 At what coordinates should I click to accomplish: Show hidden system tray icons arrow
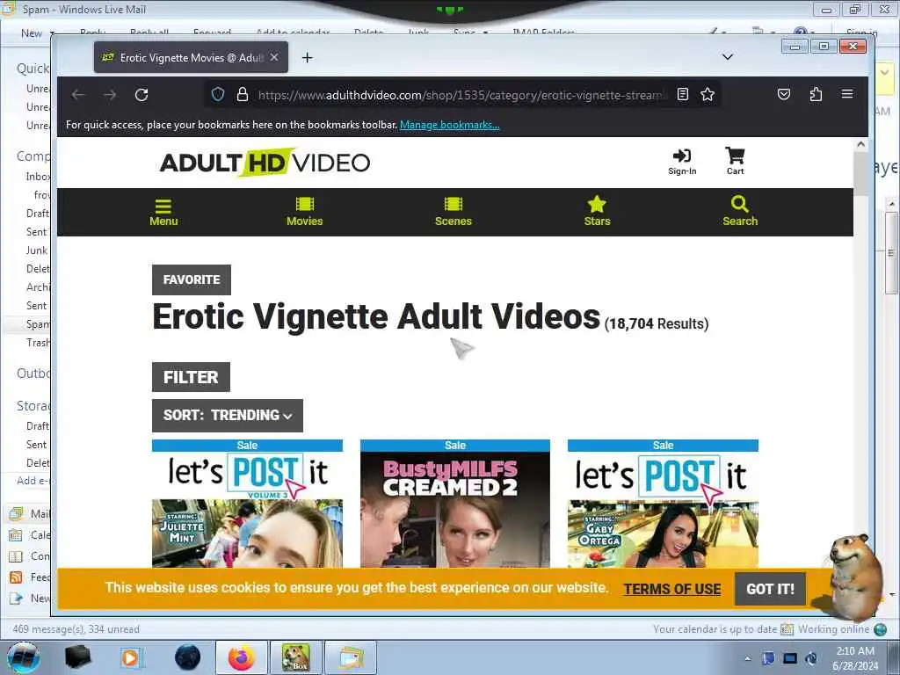click(747, 659)
